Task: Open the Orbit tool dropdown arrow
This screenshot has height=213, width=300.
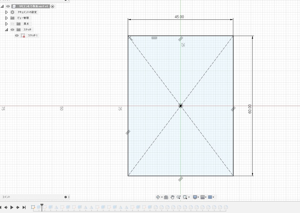Action: tap(162, 197)
